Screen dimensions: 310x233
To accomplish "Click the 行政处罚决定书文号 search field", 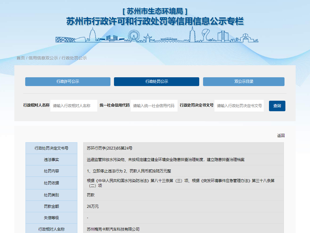I will click(239, 106).
